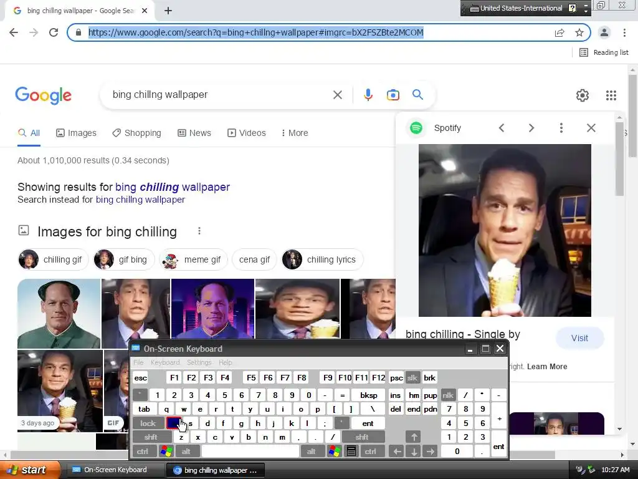Open On-Screen Keyboard Keyboard menu

coord(165,362)
